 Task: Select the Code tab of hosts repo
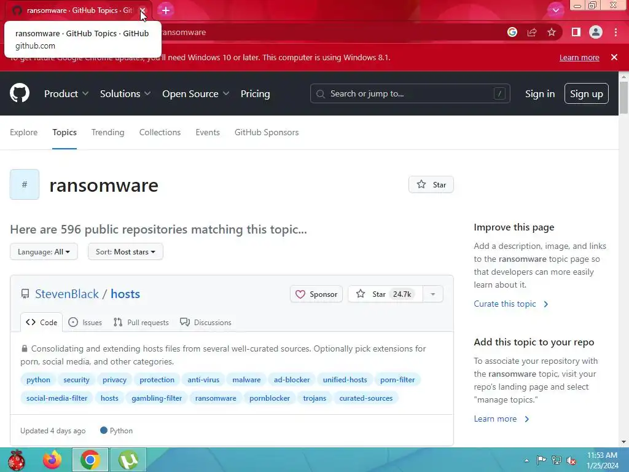click(41, 322)
